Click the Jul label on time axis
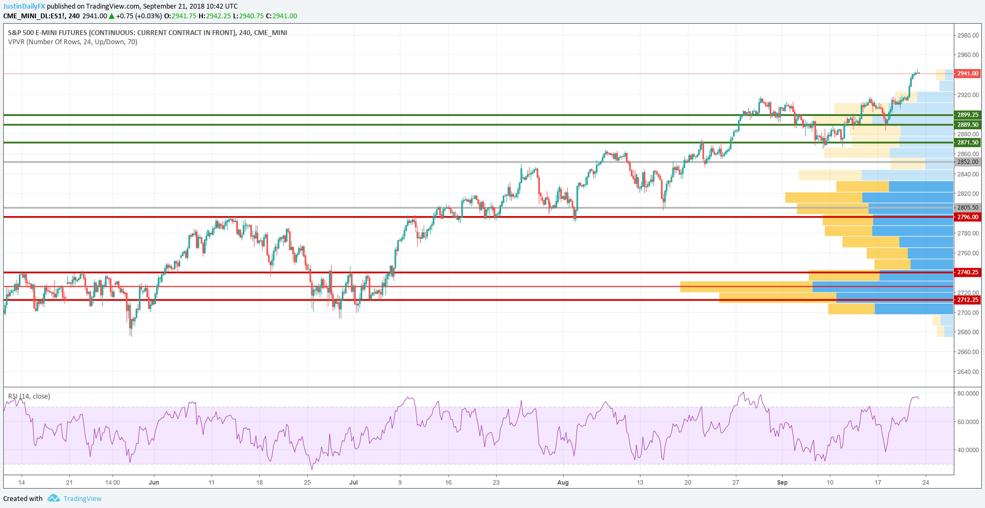Image resolution: width=985 pixels, height=508 pixels. (354, 482)
